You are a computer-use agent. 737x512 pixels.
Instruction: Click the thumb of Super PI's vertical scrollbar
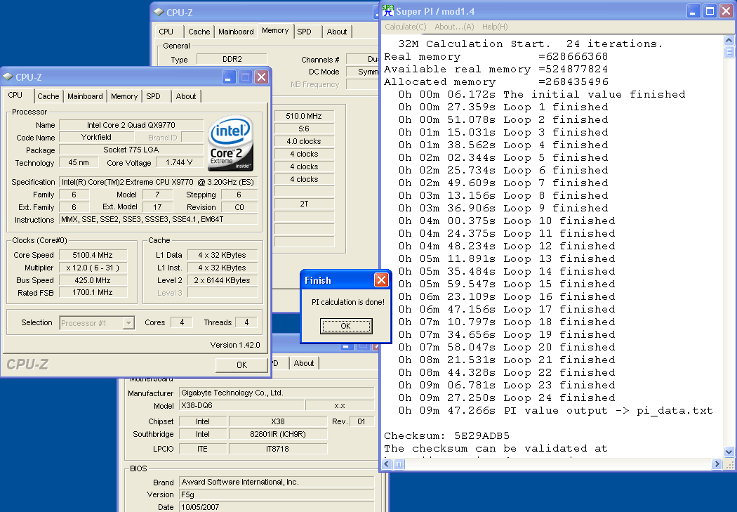point(729,52)
